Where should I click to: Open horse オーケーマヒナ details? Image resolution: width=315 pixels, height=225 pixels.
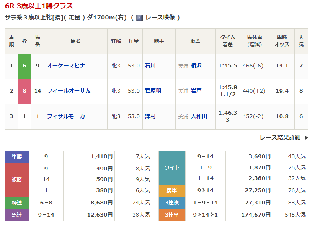(66, 66)
